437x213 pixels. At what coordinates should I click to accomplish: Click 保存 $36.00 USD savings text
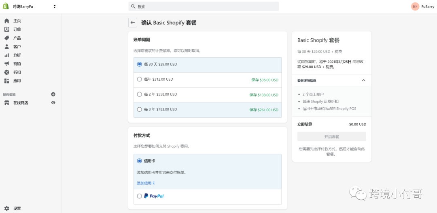265,80
